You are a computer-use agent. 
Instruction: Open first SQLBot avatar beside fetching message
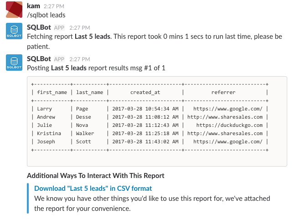click(14, 31)
